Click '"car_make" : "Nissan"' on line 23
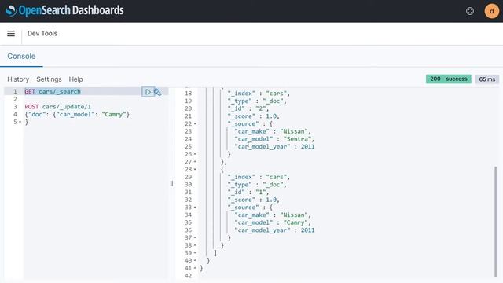Screen dimensions: 503x283 pos(273,131)
